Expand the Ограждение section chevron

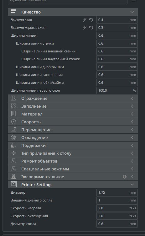pyautogui.click(x=132, y=98)
